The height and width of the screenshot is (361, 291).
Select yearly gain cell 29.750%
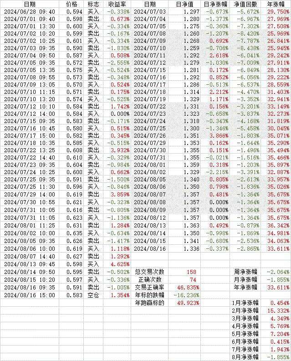click(x=278, y=11)
